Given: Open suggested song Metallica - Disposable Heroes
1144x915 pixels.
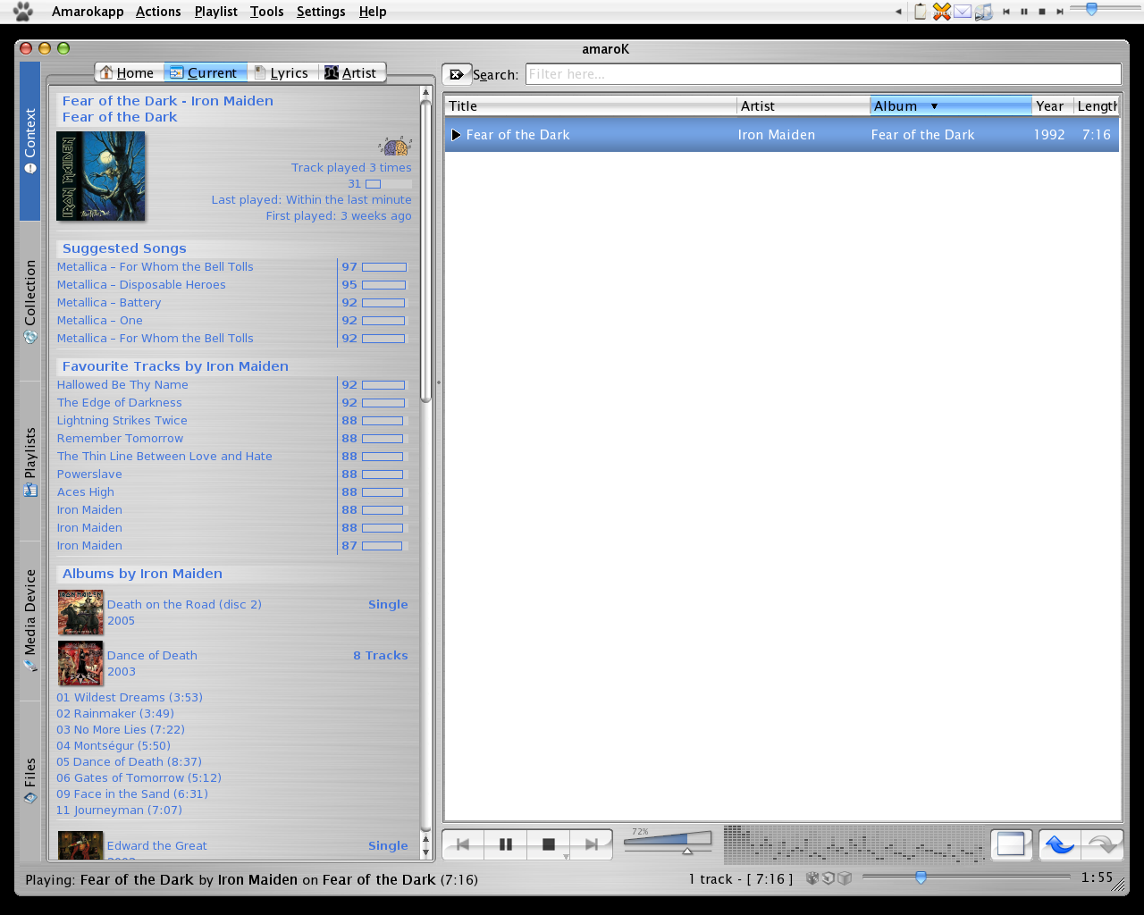Looking at the screenshot, I should point(141,285).
